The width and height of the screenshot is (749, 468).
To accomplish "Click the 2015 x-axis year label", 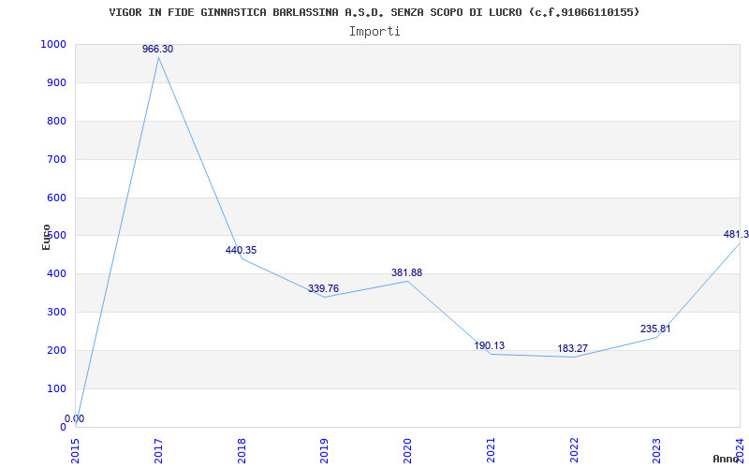I will tap(76, 451).
